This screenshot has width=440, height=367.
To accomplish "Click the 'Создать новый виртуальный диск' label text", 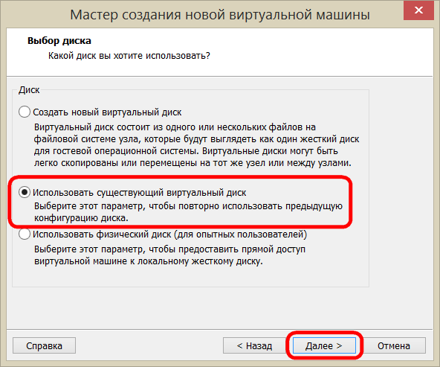I will coord(107,112).
